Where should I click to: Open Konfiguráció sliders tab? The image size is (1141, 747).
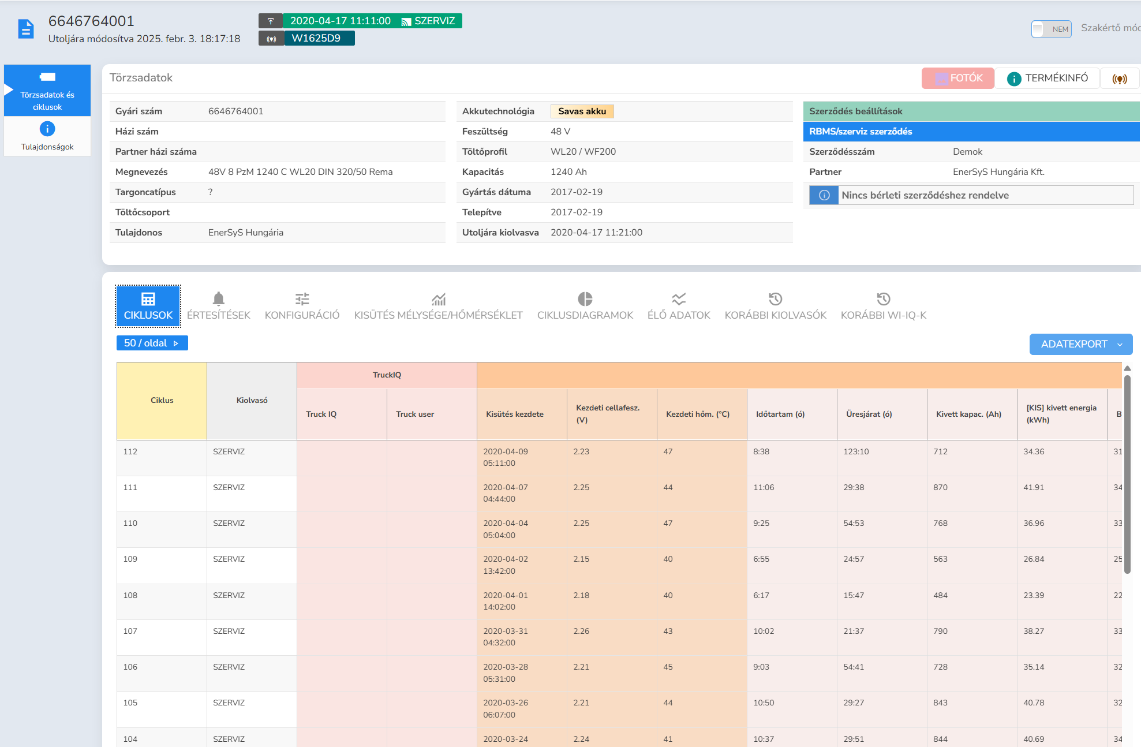point(302,306)
